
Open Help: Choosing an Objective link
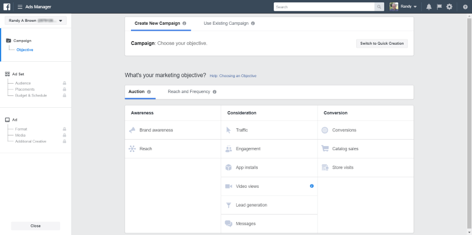click(233, 76)
